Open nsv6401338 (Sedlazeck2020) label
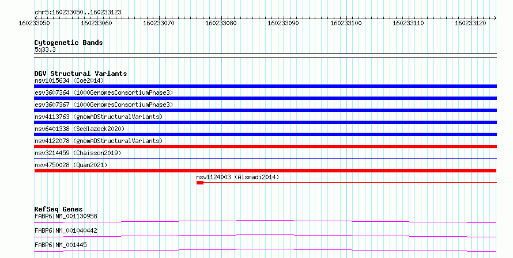Viewport: 513px width, 258px height. (80, 129)
